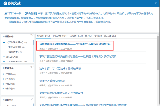
Task: Select 民商法(42) subject entry
Action: pyautogui.click(x=11, y=74)
